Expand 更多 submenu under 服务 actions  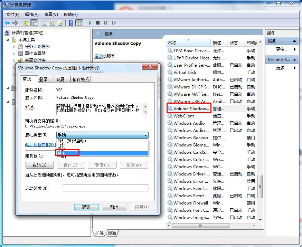(x=282, y=49)
